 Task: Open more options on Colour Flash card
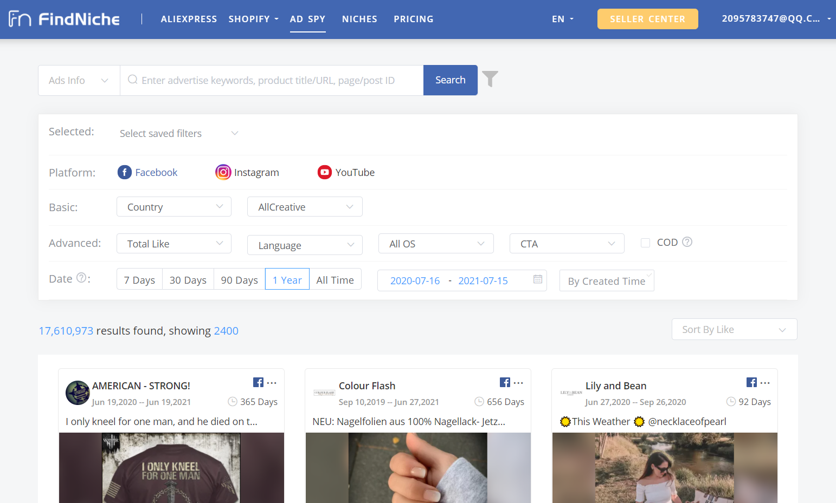point(519,383)
